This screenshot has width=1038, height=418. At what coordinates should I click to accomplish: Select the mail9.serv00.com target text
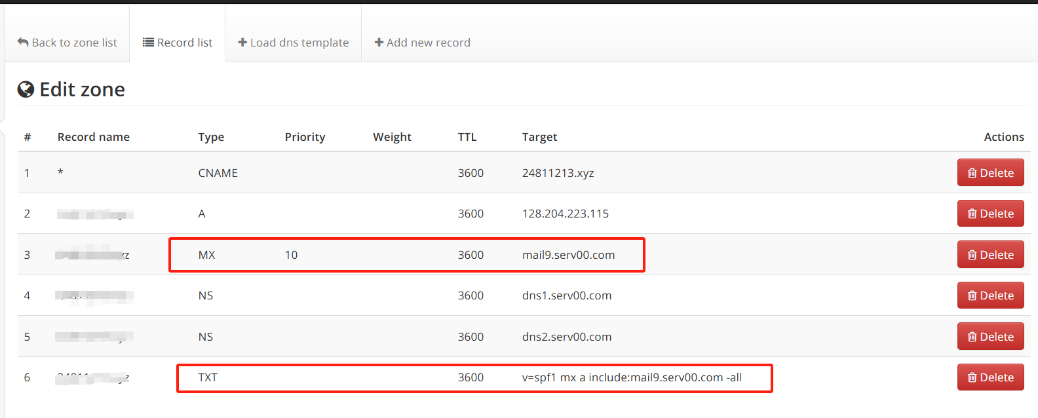coord(568,255)
